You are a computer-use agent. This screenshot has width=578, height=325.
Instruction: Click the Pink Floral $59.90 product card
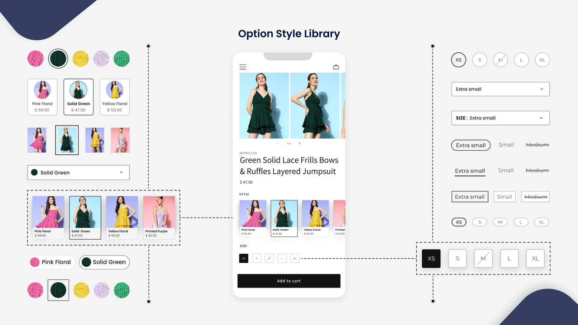click(x=48, y=217)
